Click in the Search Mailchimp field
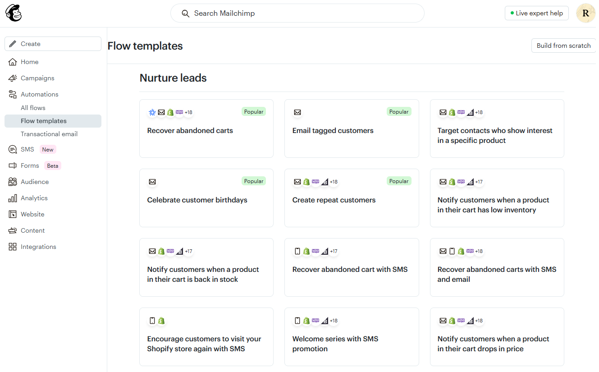Viewport: 599px width, 372px height. pos(297,13)
